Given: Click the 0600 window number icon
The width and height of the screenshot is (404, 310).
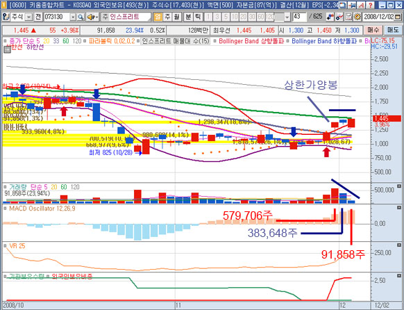Looking at the screenshot, I should coord(3,5).
